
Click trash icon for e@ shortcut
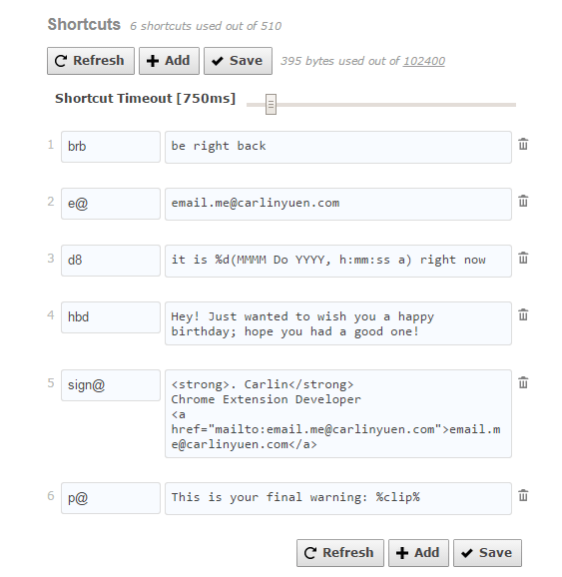(523, 201)
